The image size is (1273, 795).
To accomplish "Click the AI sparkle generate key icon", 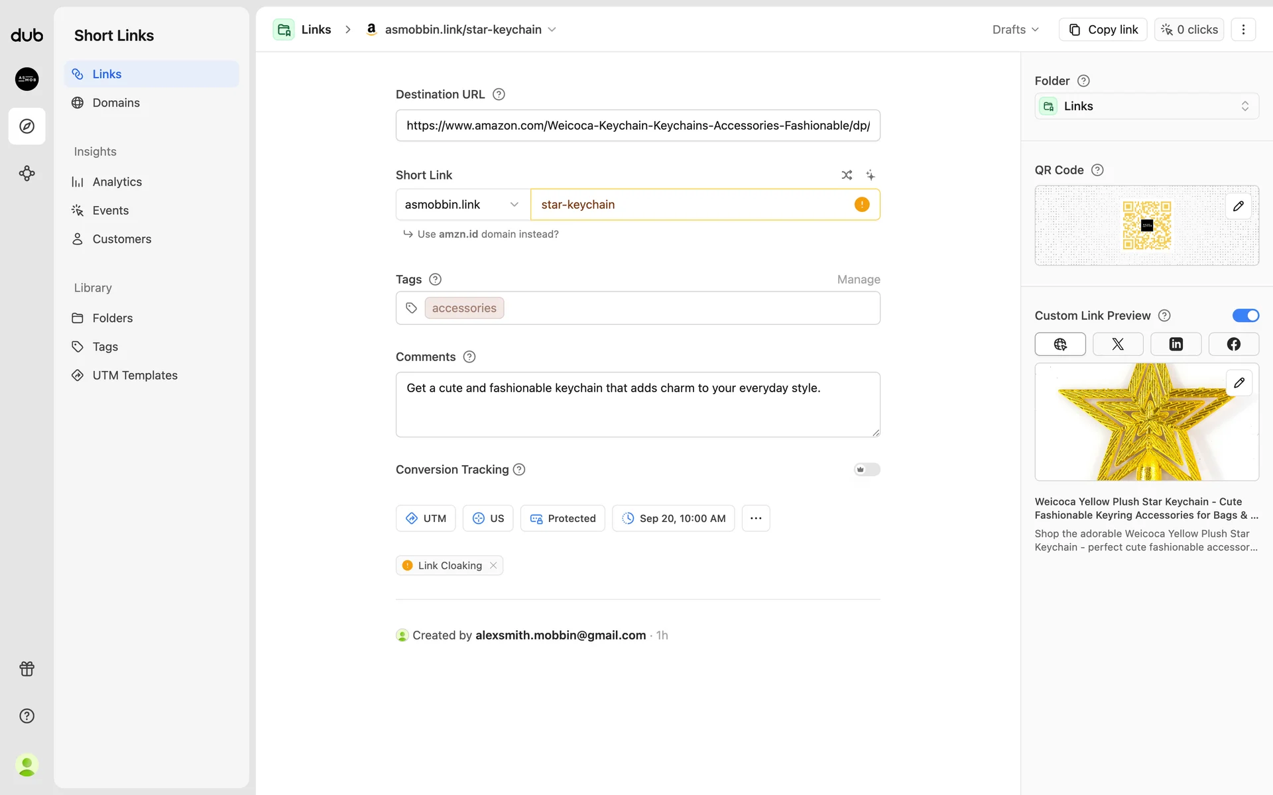I will click(x=871, y=175).
